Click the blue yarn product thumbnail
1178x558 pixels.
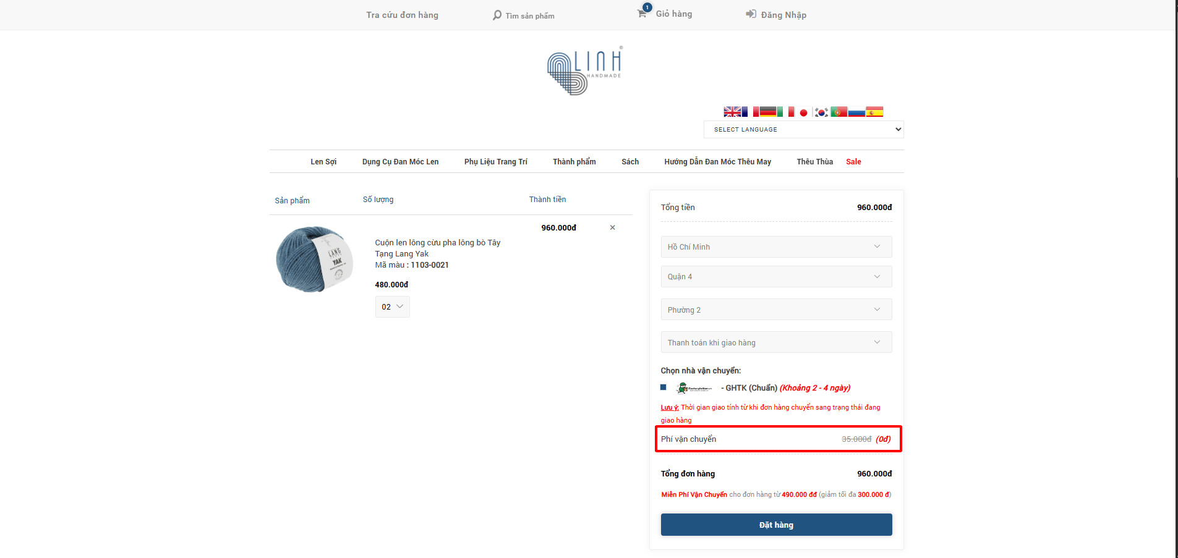(x=314, y=260)
